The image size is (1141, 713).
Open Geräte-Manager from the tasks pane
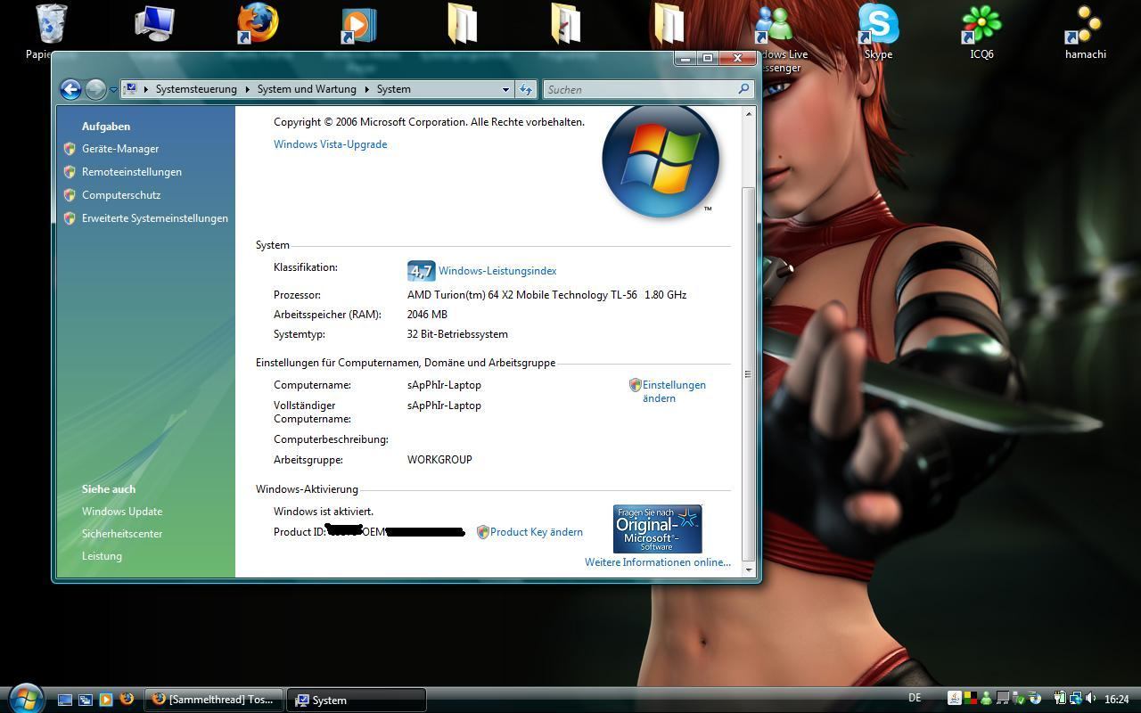coord(120,149)
